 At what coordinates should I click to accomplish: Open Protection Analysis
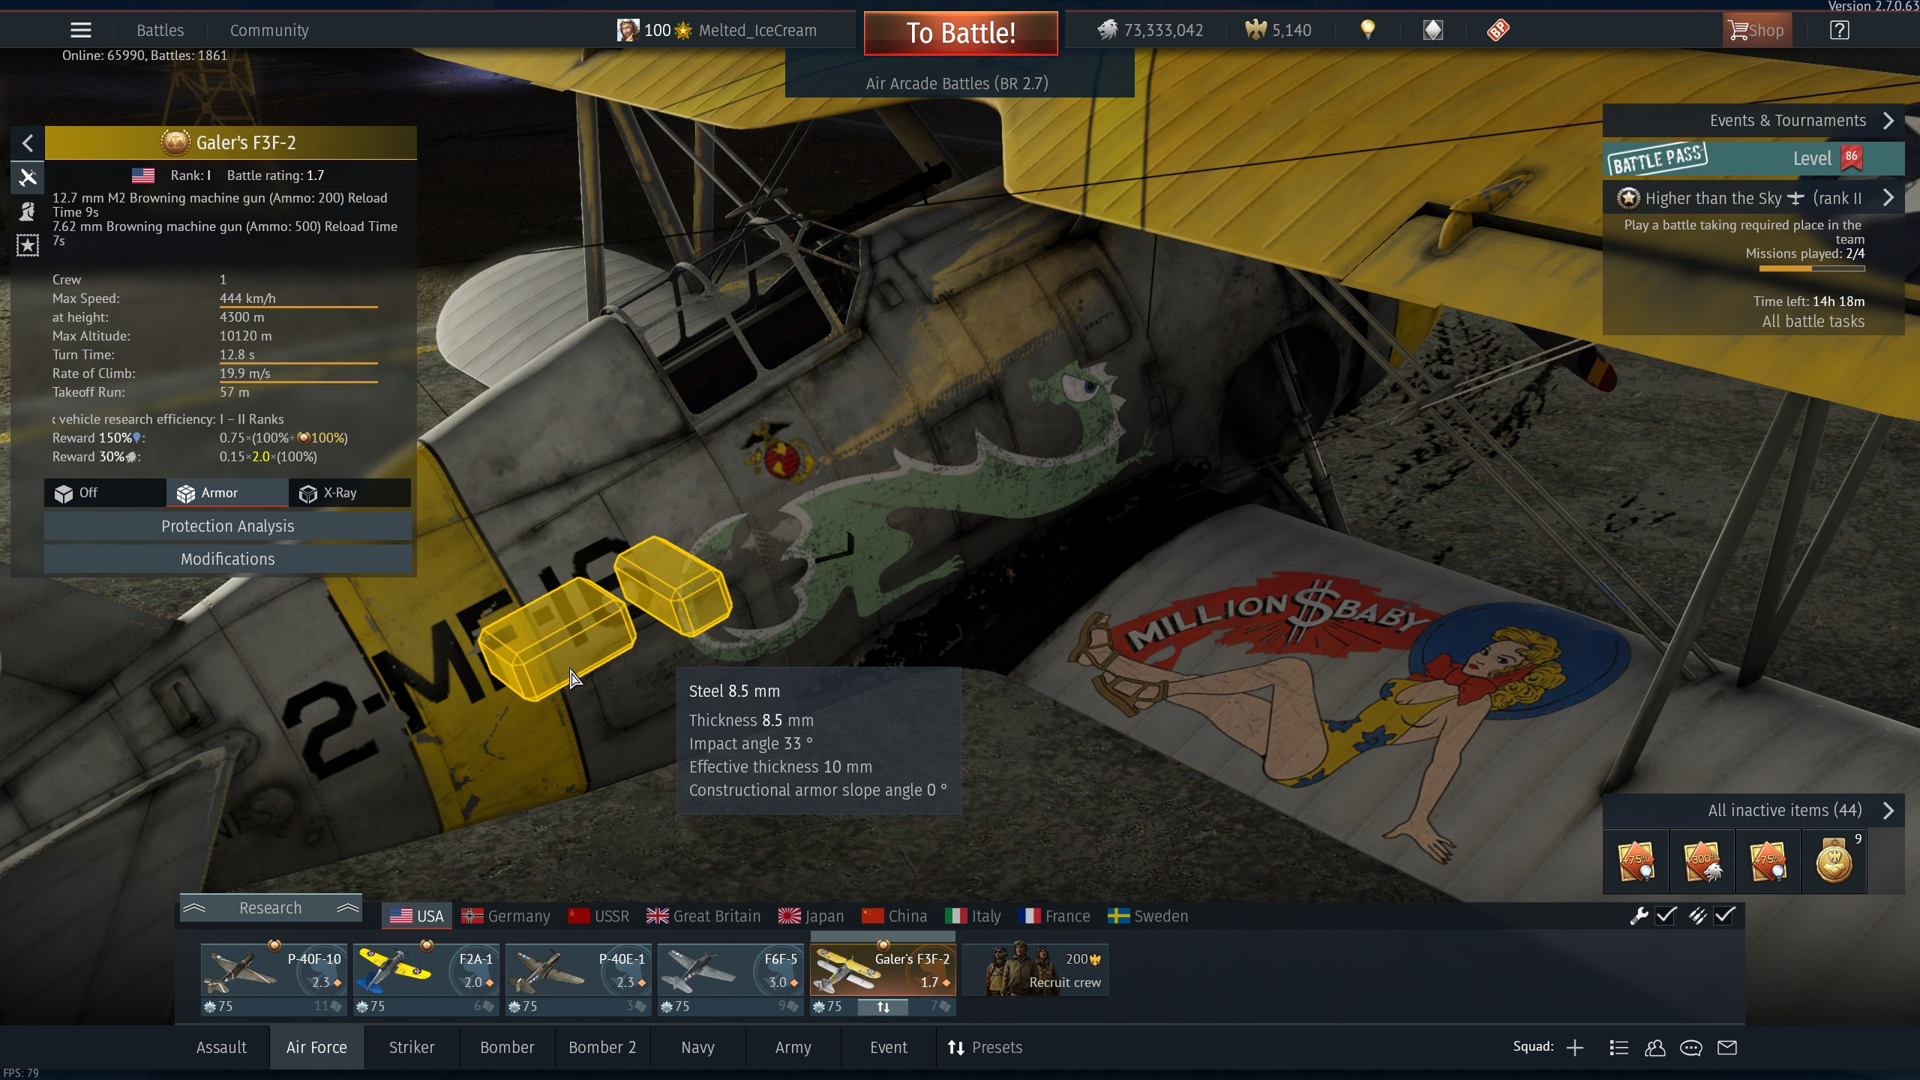point(227,526)
